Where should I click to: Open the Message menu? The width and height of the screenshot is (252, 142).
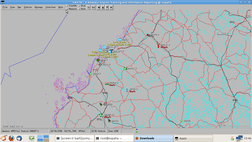click(x=39, y=7)
